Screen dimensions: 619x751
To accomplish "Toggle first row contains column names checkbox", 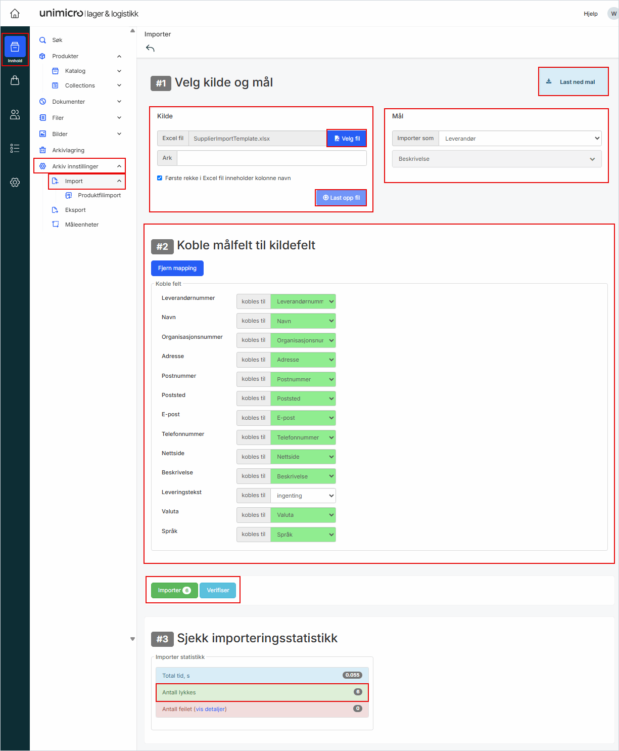I will [160, 178].
